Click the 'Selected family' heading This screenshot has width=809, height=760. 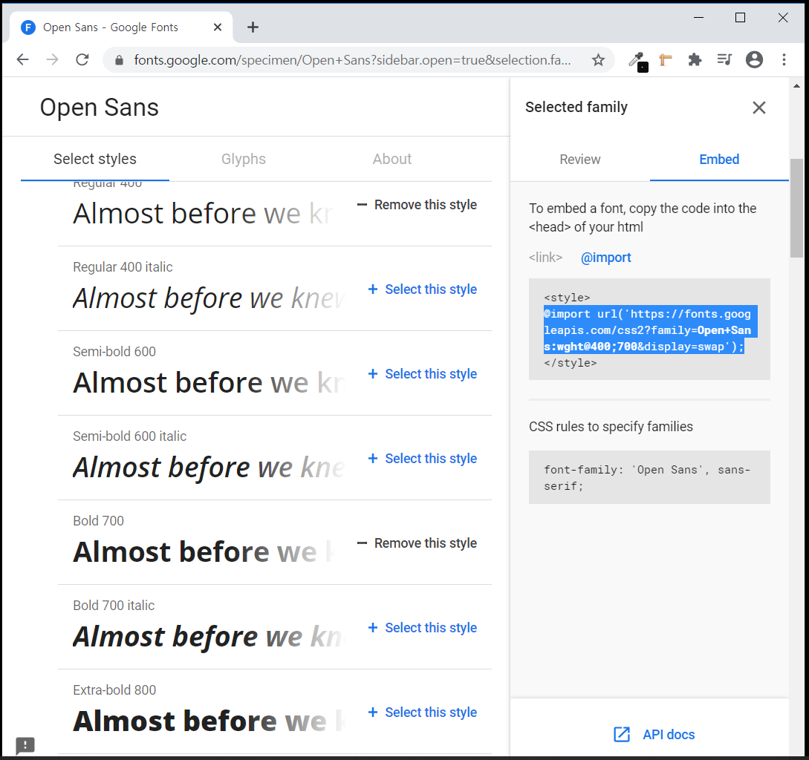click(576, 107)
